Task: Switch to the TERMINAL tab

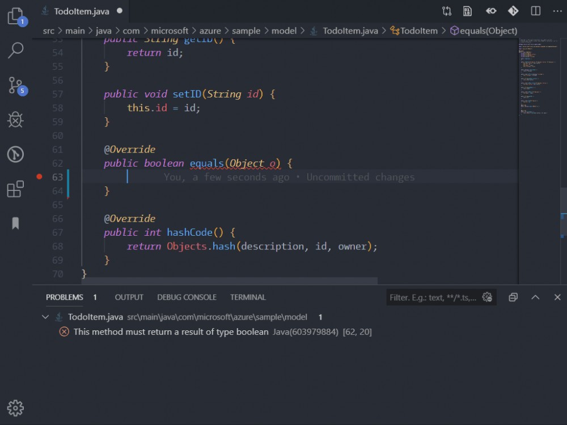Action: (248, 297)
